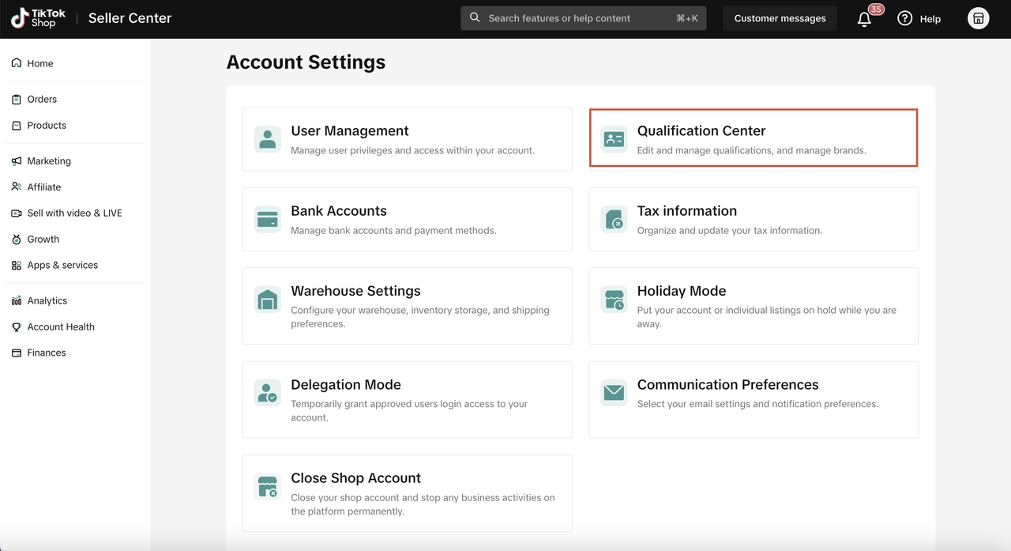Open the Delegation Mode settings card
Viewport: 1011px width, 551px height.
pyautogui.click(x=407, y=399)
